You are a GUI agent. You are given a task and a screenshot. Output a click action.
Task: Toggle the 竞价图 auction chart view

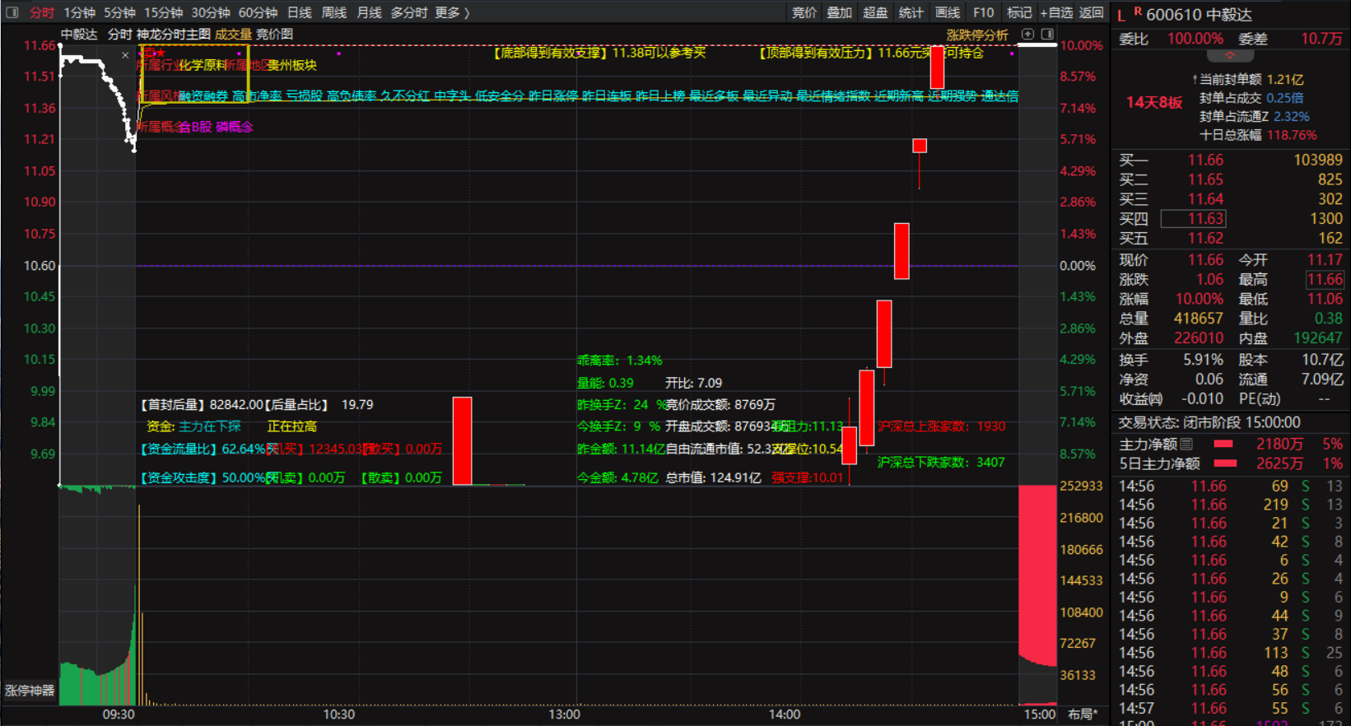(274, 34)
